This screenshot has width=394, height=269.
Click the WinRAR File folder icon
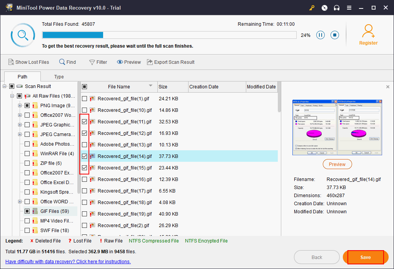(35, 154)
